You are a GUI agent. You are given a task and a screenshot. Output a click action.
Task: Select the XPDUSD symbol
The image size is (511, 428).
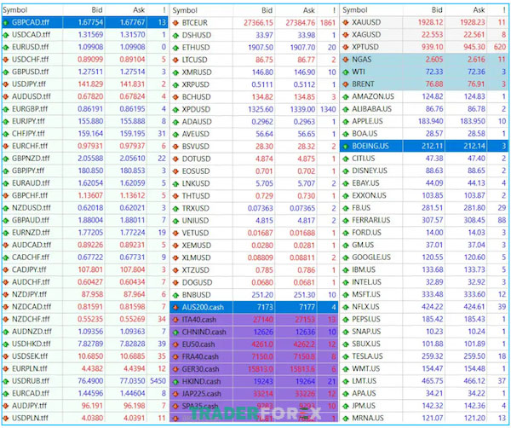pyautogui.click(x=196, y=110)
